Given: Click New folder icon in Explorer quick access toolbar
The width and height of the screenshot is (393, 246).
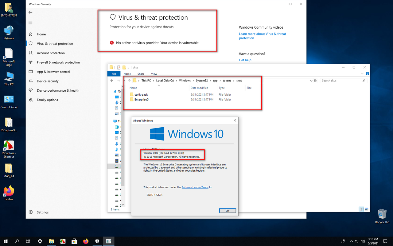Looking at the screenshot, I should click(x=124, y=67).
